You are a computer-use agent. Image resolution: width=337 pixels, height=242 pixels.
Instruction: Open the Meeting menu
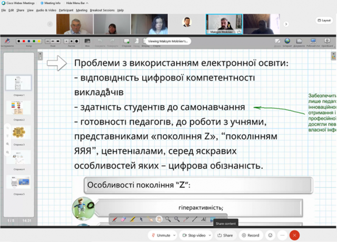pos(82,10)
